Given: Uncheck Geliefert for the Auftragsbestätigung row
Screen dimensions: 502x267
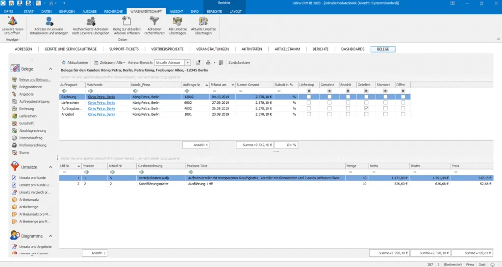Looking at the screenshot, I should (366, 108).
